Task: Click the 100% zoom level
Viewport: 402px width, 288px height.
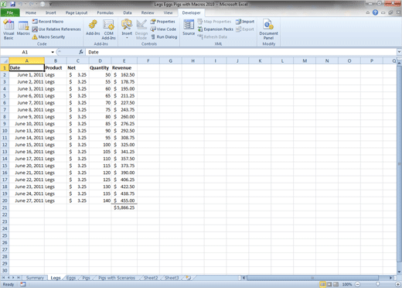Action: [347, 284]
